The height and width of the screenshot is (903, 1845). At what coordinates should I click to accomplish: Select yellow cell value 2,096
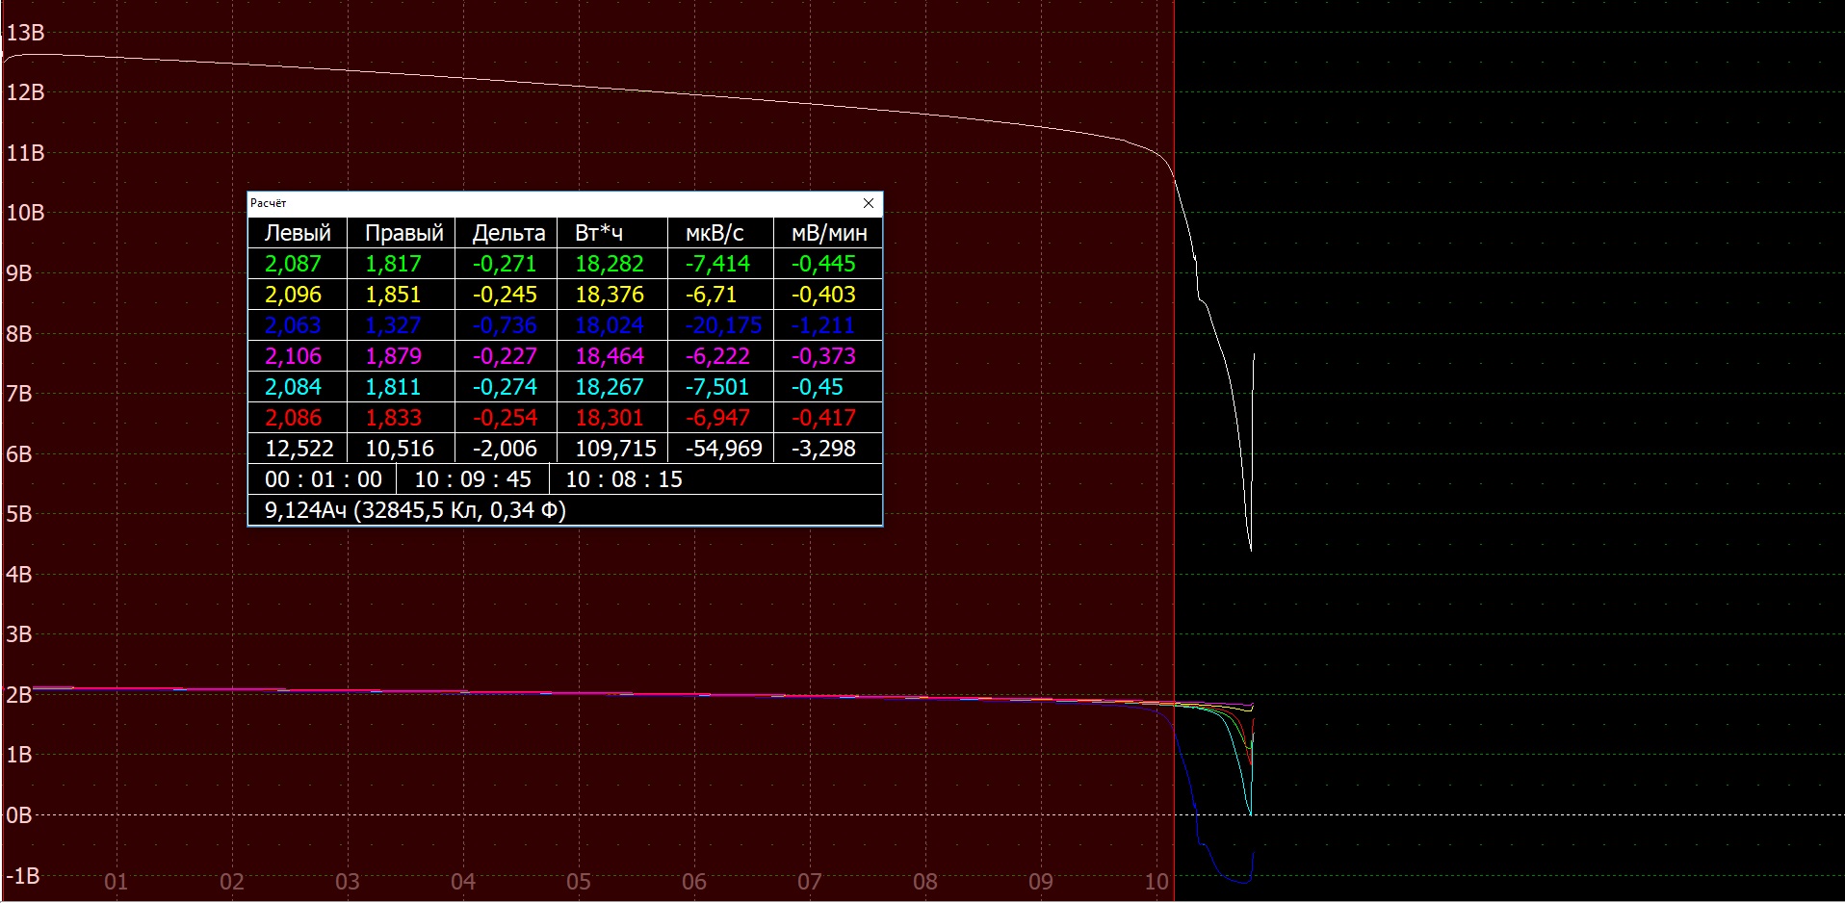pos(293,295)
